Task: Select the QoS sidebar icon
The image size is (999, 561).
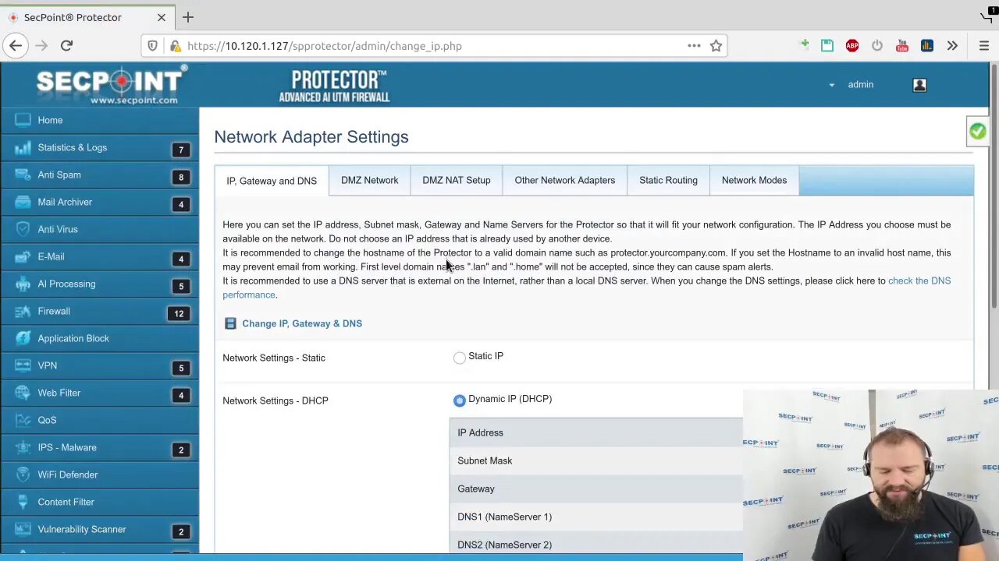Action: [x=23, y=420]
